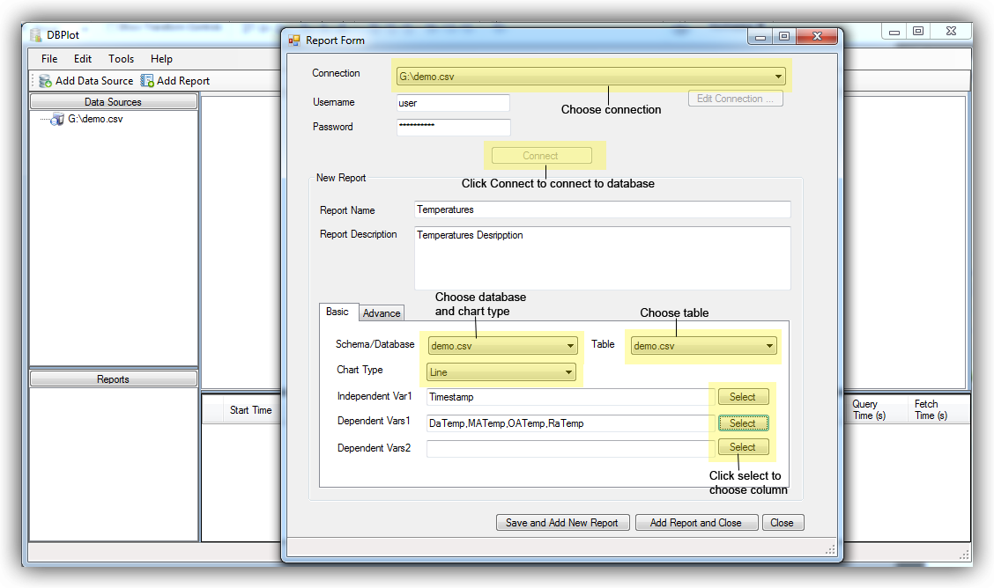Open the File menu
Image resolution: width=994 pixels, height=588 pixels.
point(49,59)
